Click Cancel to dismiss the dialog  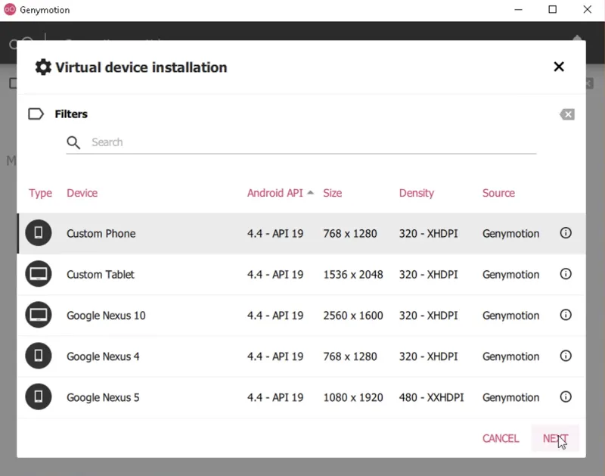pos(501,439)
